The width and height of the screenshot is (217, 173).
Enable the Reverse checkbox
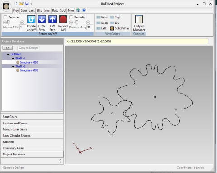pos(5,17)
